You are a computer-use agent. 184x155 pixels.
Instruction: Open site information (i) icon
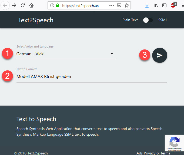[x=52, y=5]
